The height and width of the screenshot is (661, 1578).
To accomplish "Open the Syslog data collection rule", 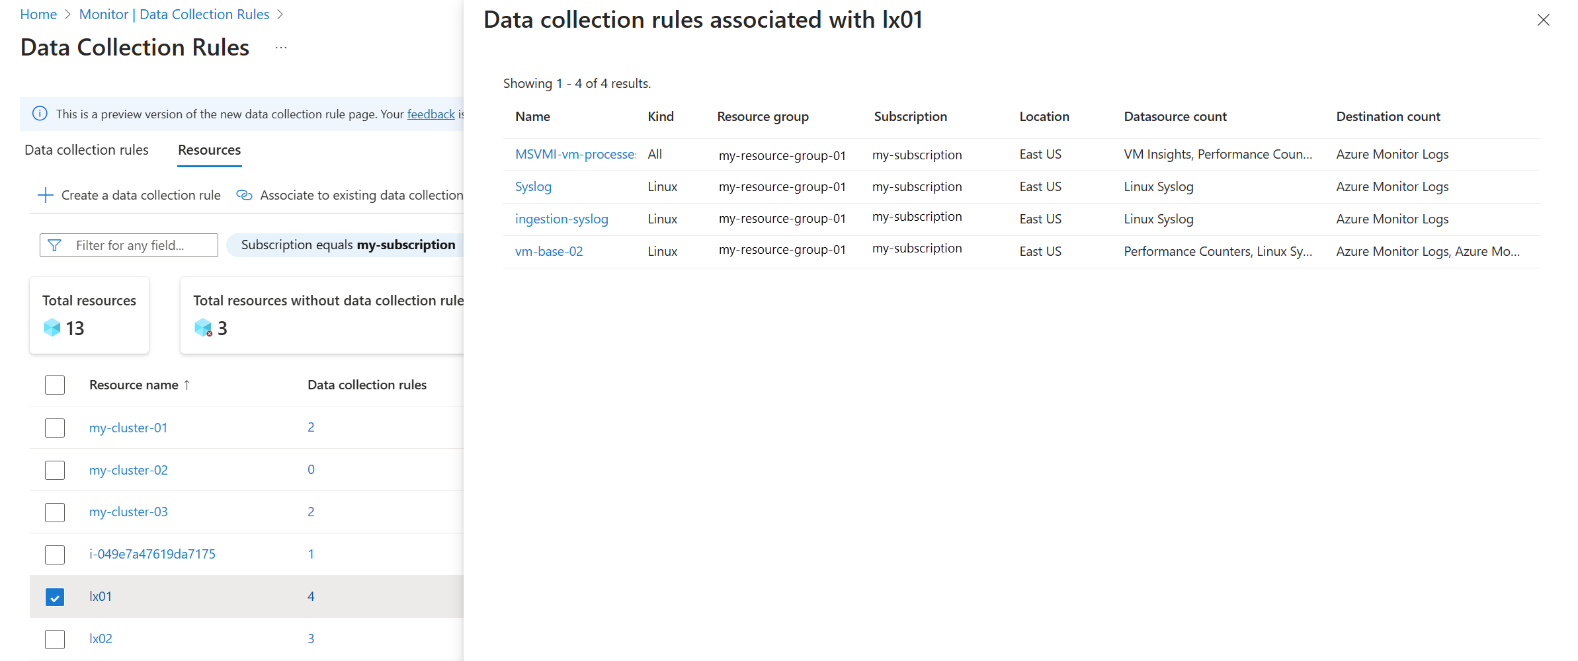I will point(533,186).
